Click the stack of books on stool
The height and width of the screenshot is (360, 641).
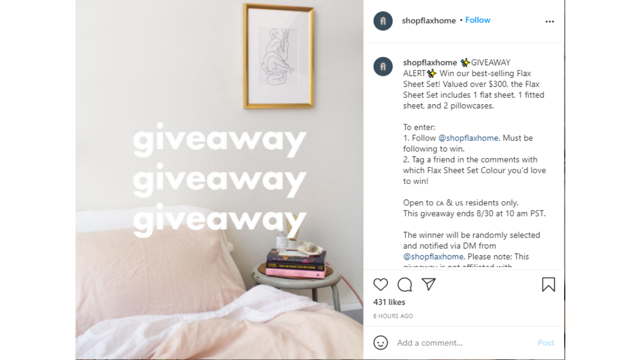pyautogui.click(x=296, y=264)
